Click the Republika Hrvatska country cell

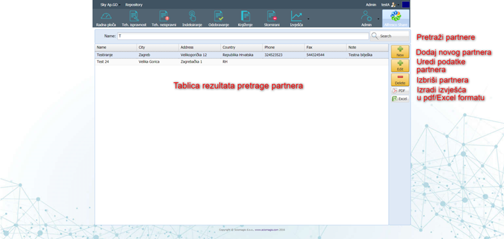click(x=238, y=55)
